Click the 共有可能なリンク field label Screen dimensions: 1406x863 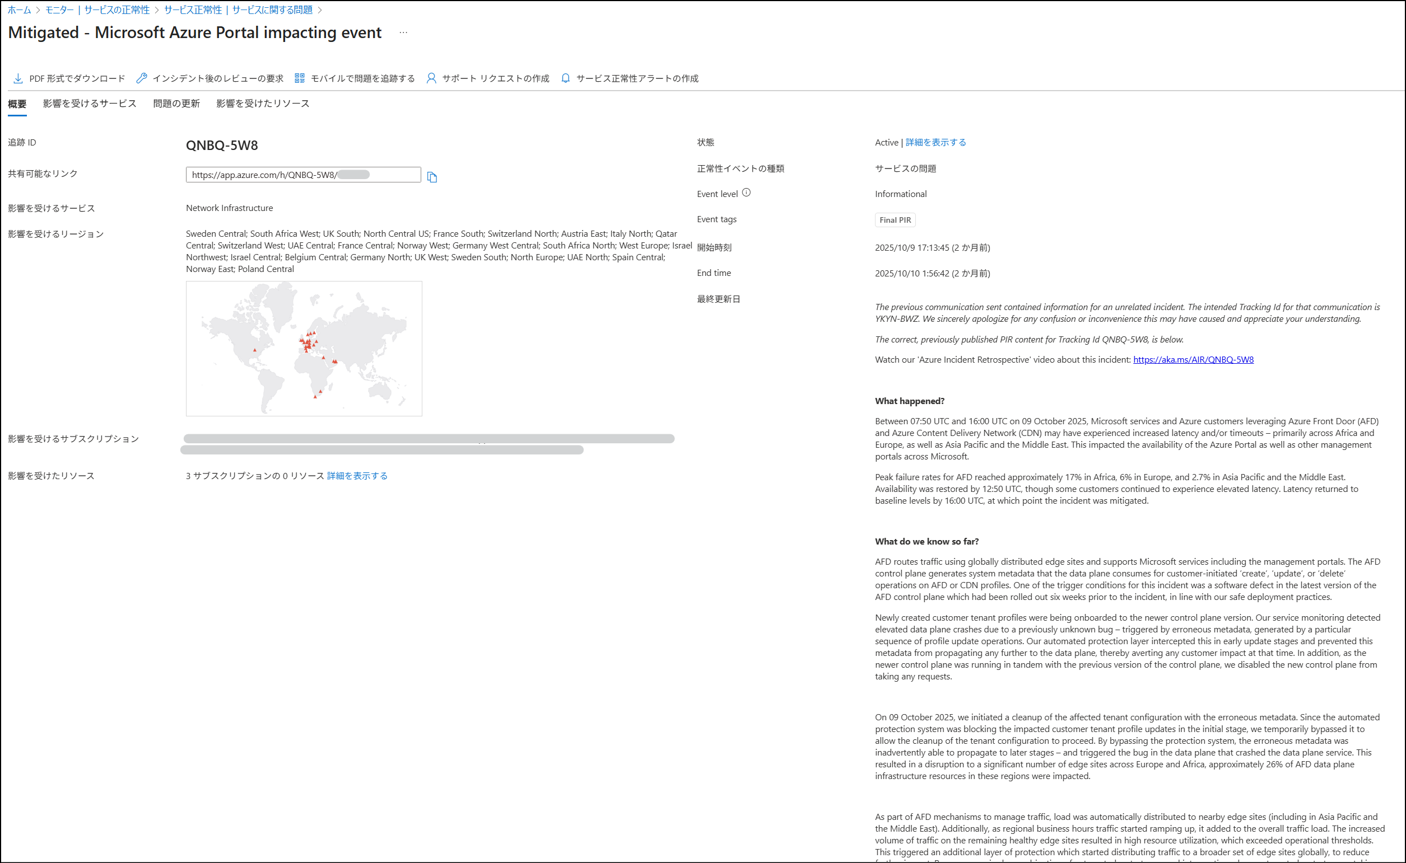point(43,173)
